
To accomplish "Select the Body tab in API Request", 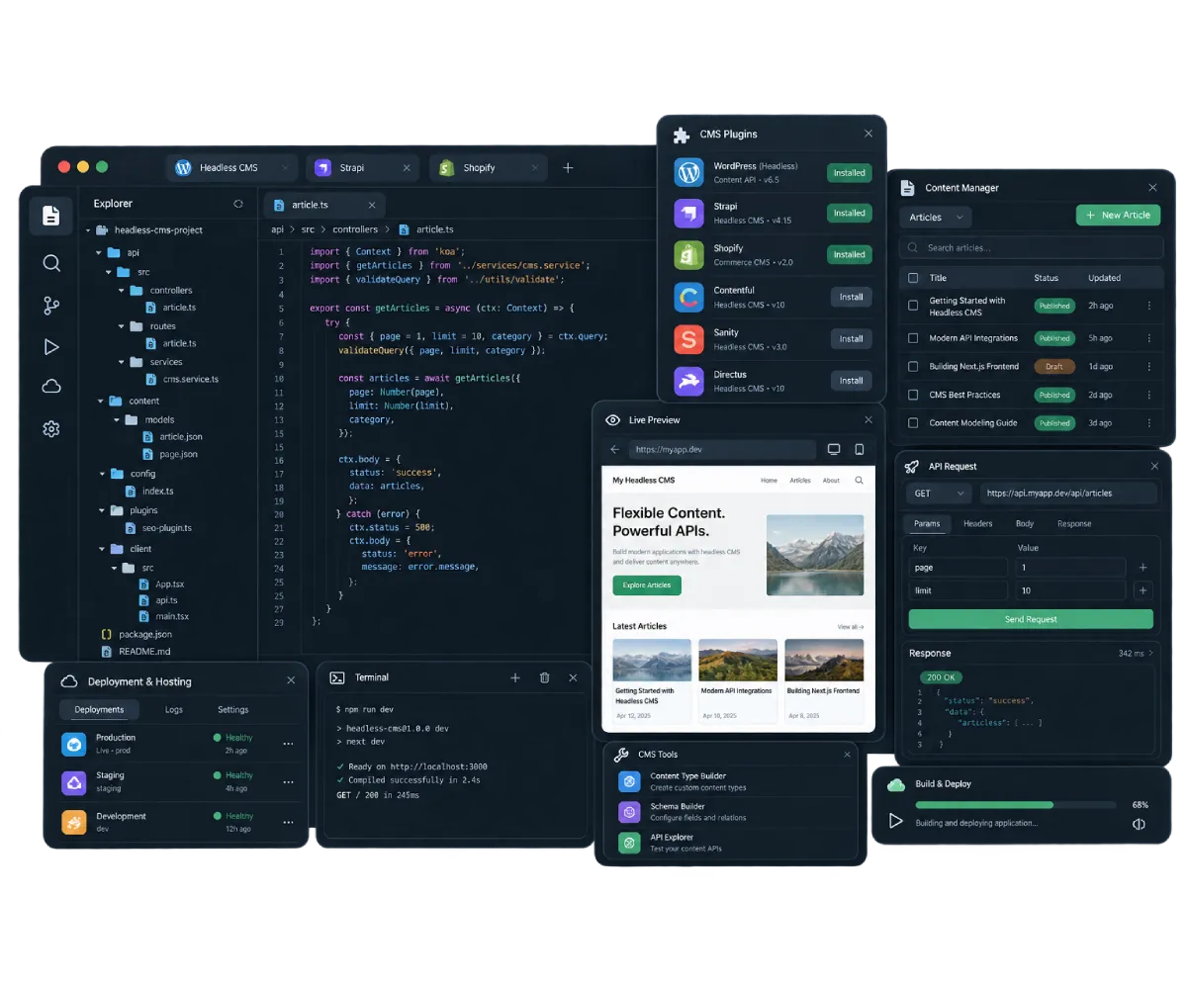I will click(x=1025, y=523).
